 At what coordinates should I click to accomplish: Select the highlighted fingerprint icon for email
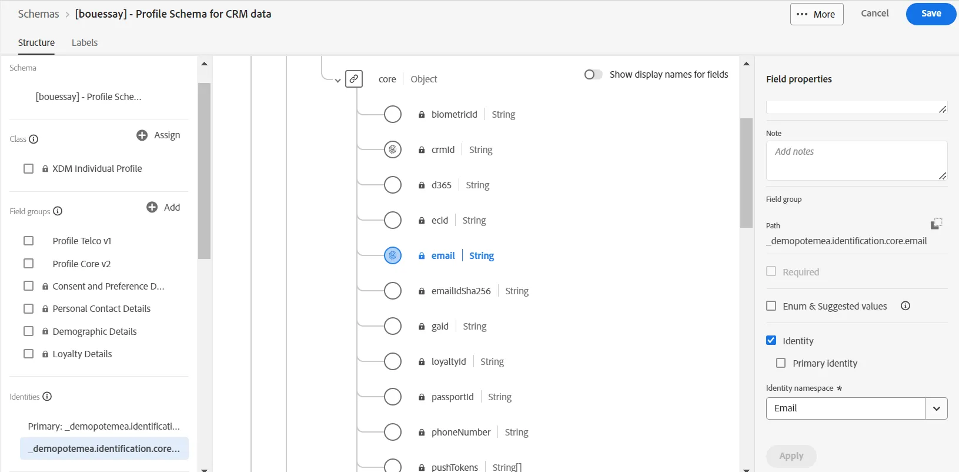coord(393,255)
